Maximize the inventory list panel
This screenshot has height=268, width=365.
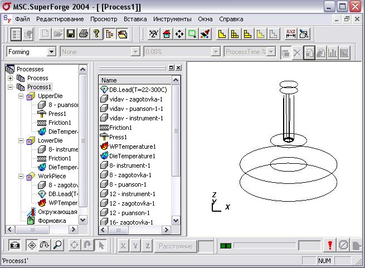pos(171,68)
